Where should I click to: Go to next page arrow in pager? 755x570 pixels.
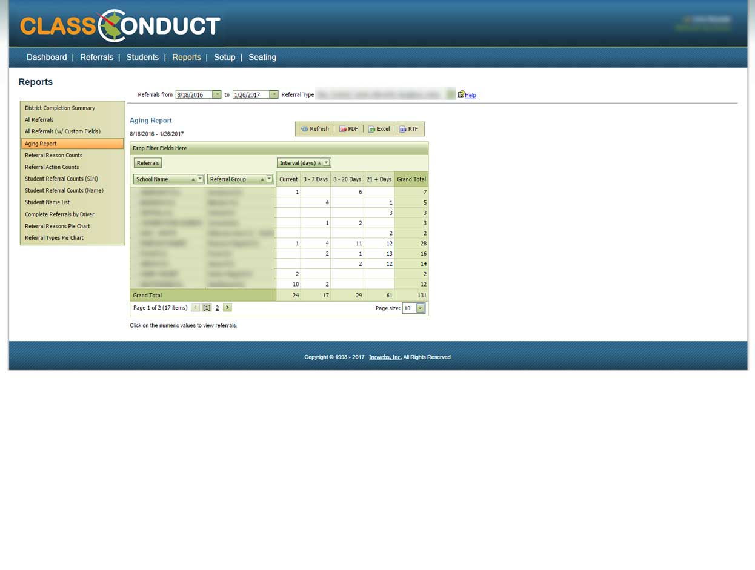click(x=227, y=308)
